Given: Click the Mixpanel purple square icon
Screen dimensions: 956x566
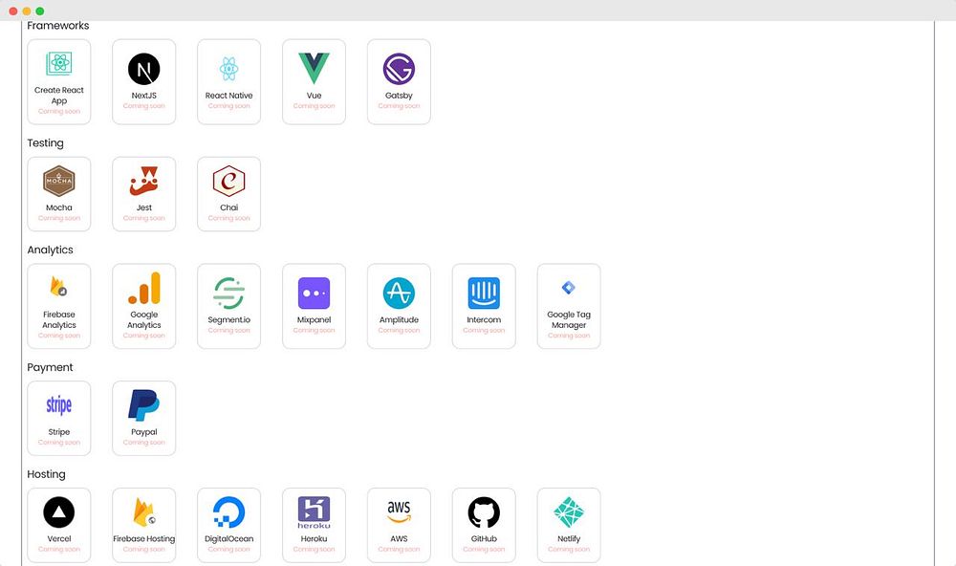Looking at the screenshot, I should tap(314, 293).
